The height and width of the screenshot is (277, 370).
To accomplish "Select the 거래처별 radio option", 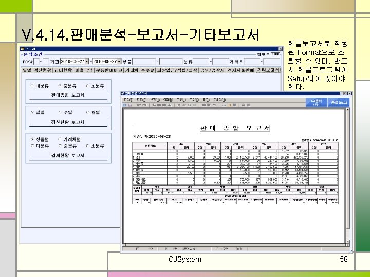I will tap(60, 140).
